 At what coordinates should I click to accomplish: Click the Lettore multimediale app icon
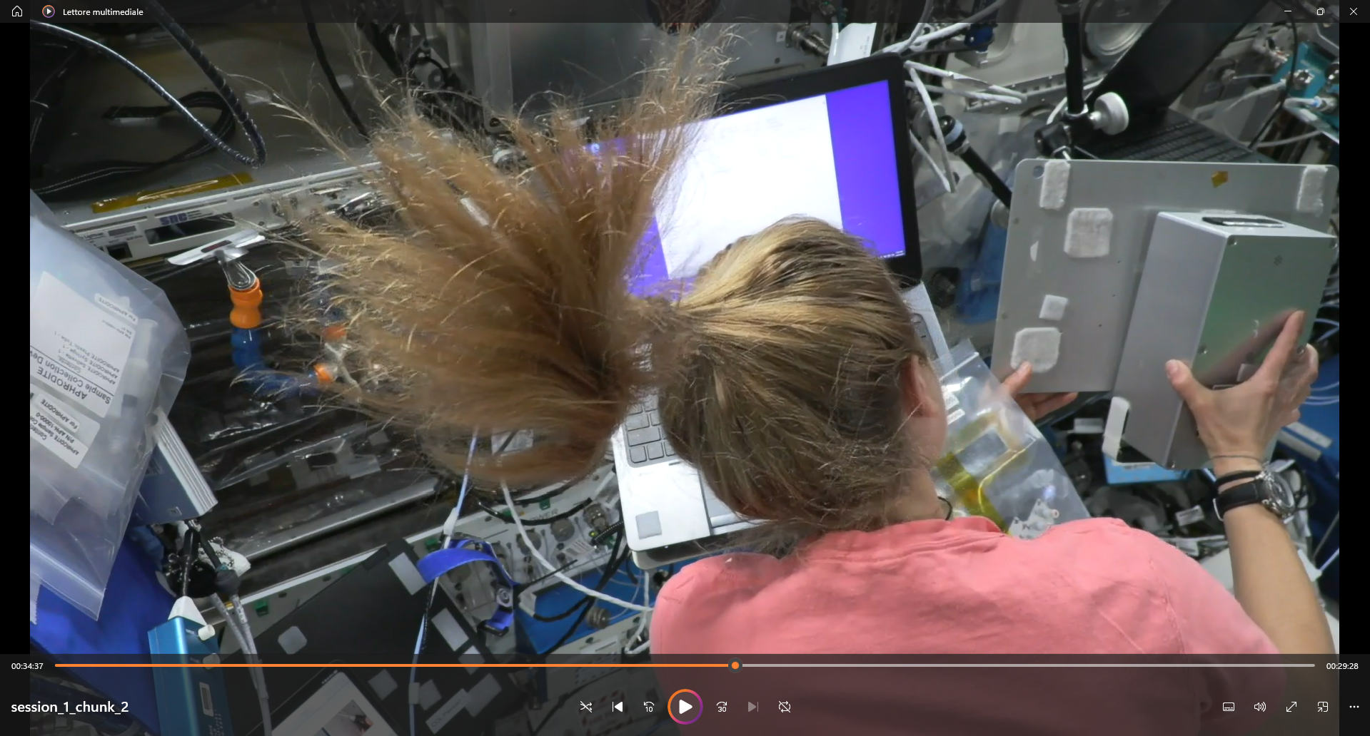[48, 11]
